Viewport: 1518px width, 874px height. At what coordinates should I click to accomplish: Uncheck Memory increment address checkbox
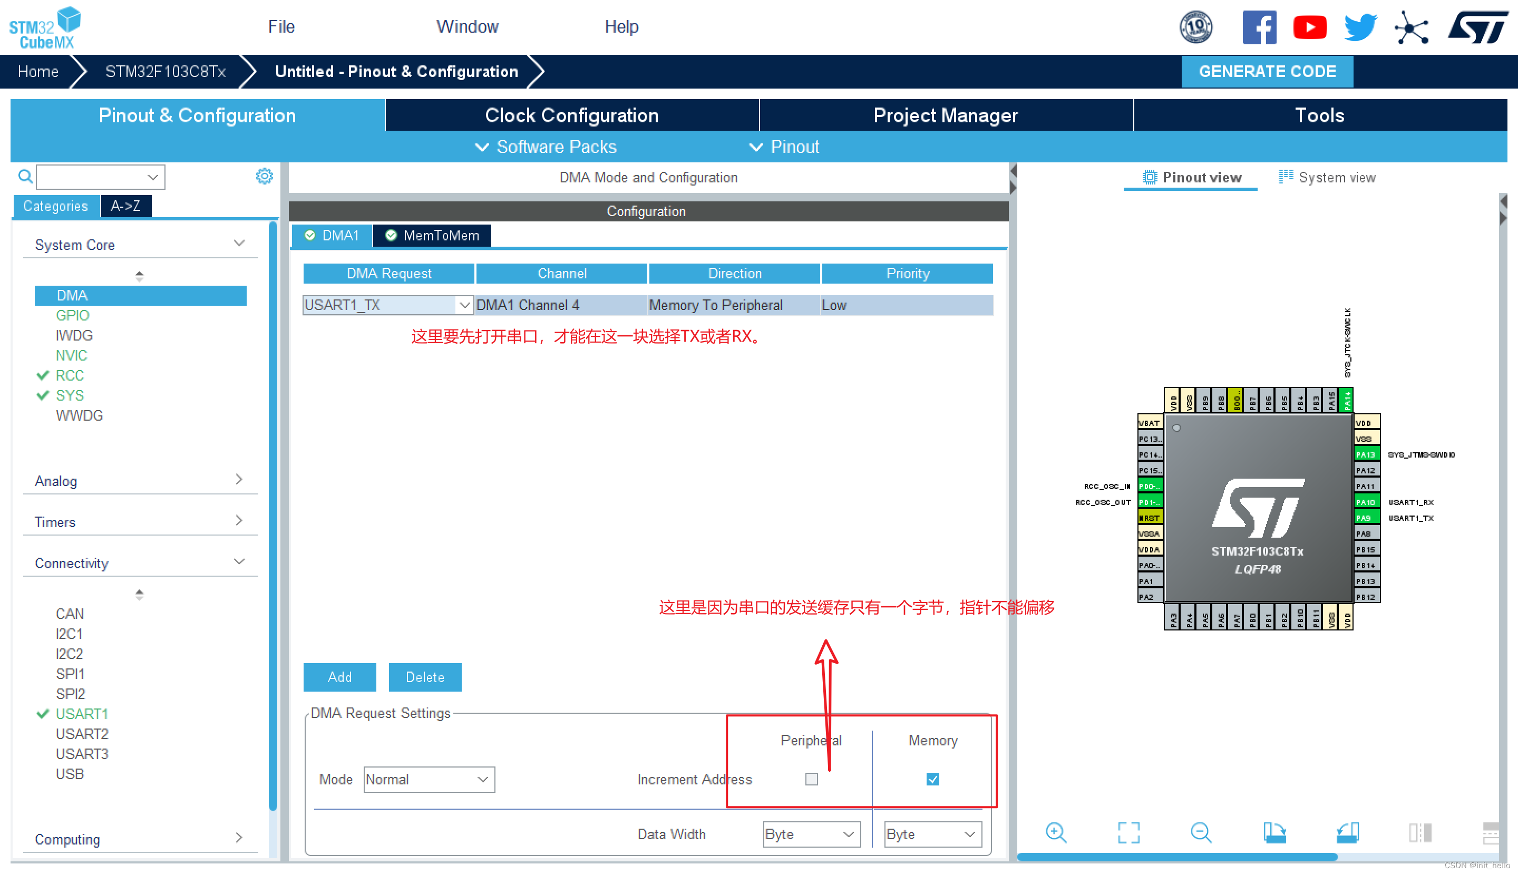tap(932, 779)
